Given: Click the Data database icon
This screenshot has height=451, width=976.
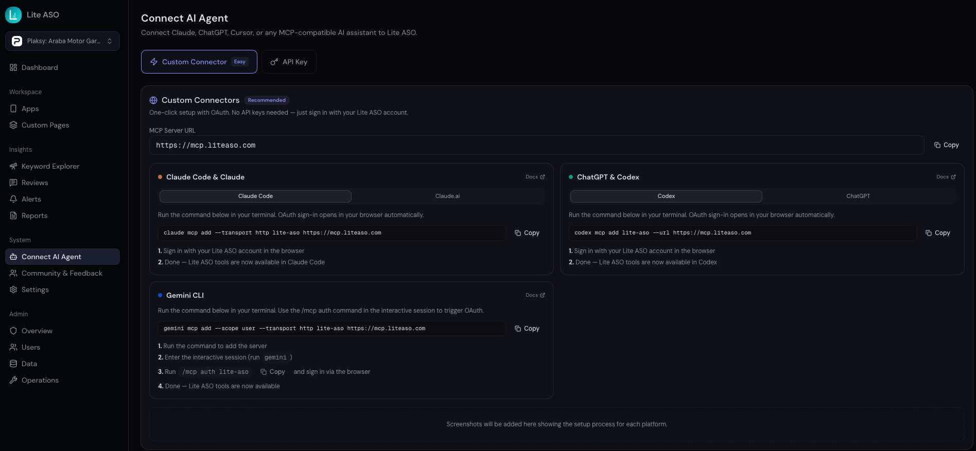Looking at the screenshot, I should coord(13,364).
